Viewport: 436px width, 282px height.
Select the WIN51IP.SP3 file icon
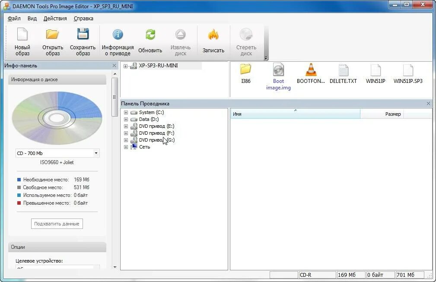408,70
